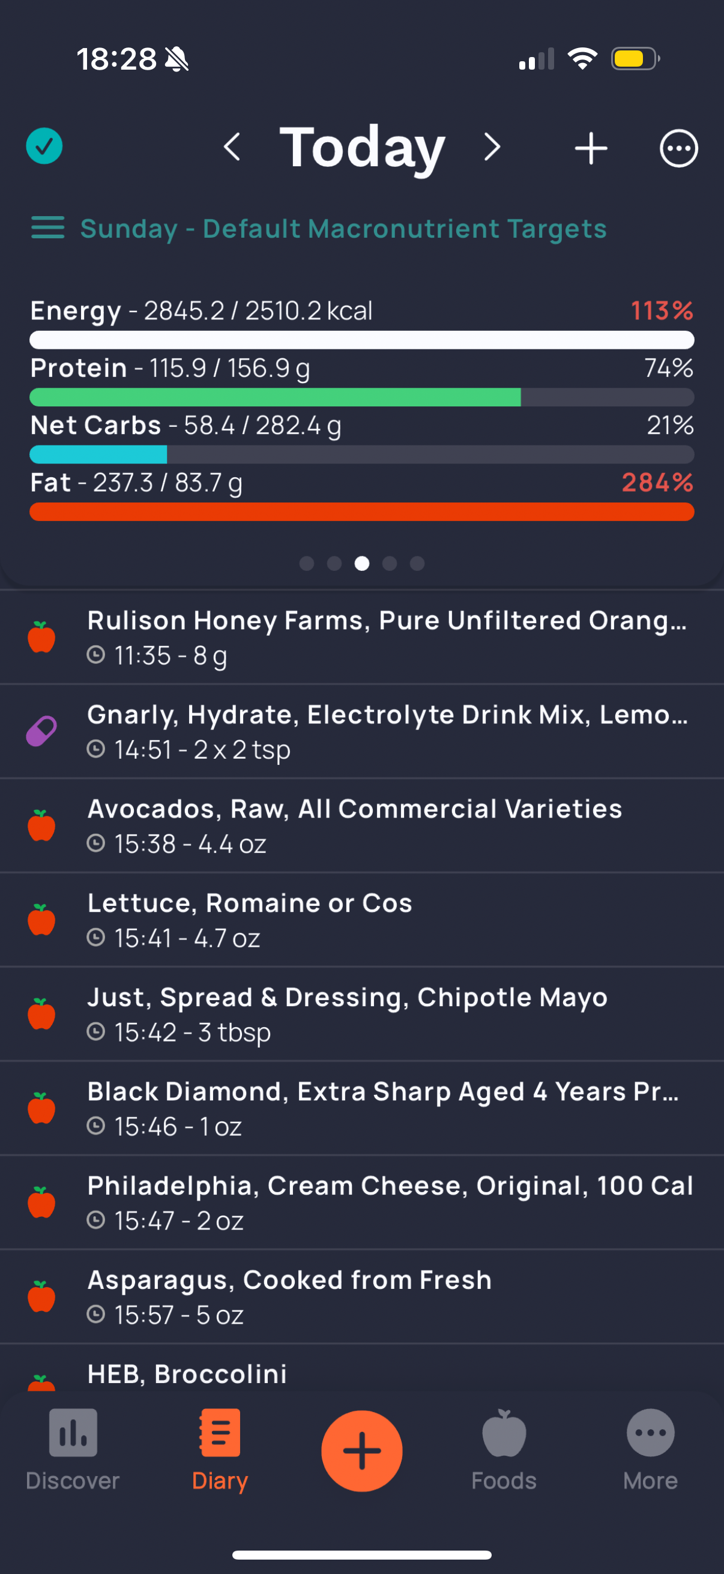
Task: Go to previous day with left chevron
Action: 232,147
